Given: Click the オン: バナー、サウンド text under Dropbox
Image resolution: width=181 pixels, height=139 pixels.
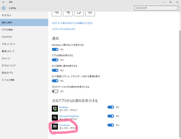Looking at the screenshot, I should pyautogui.click(x=68, y=110).
